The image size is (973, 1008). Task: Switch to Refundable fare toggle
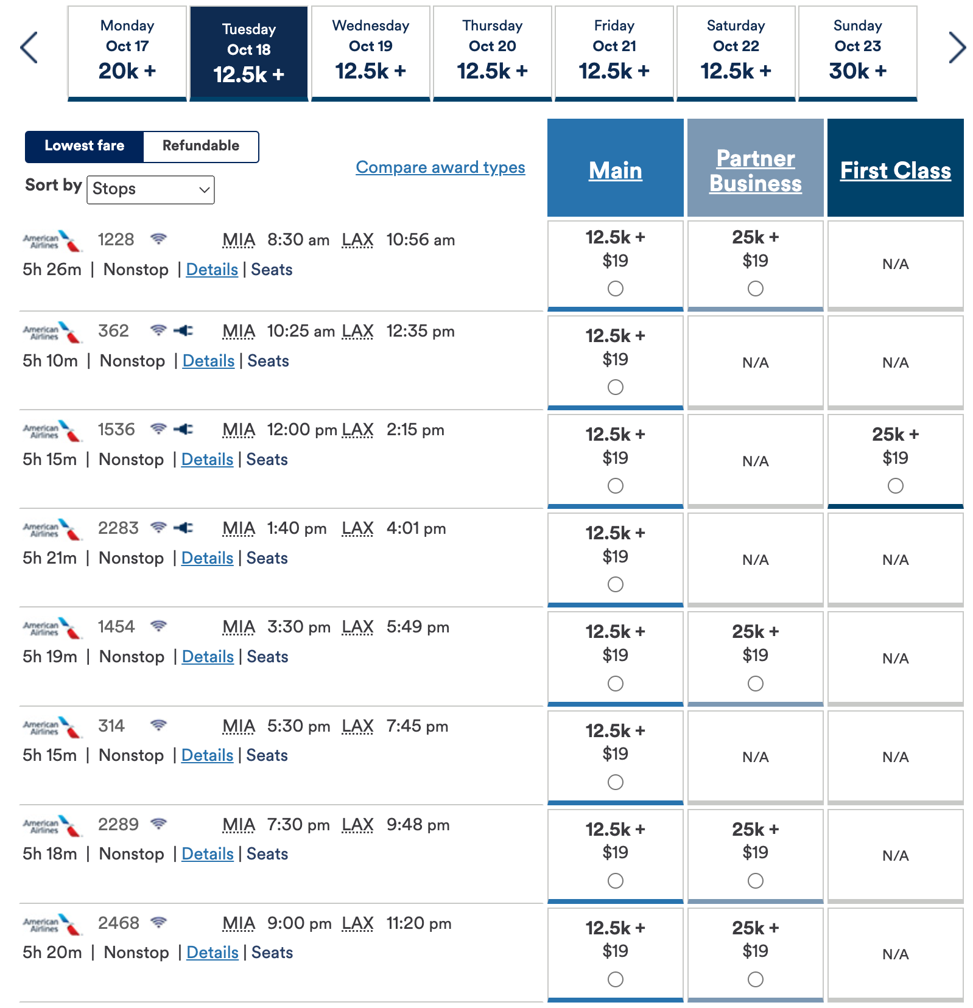(201, 146)
